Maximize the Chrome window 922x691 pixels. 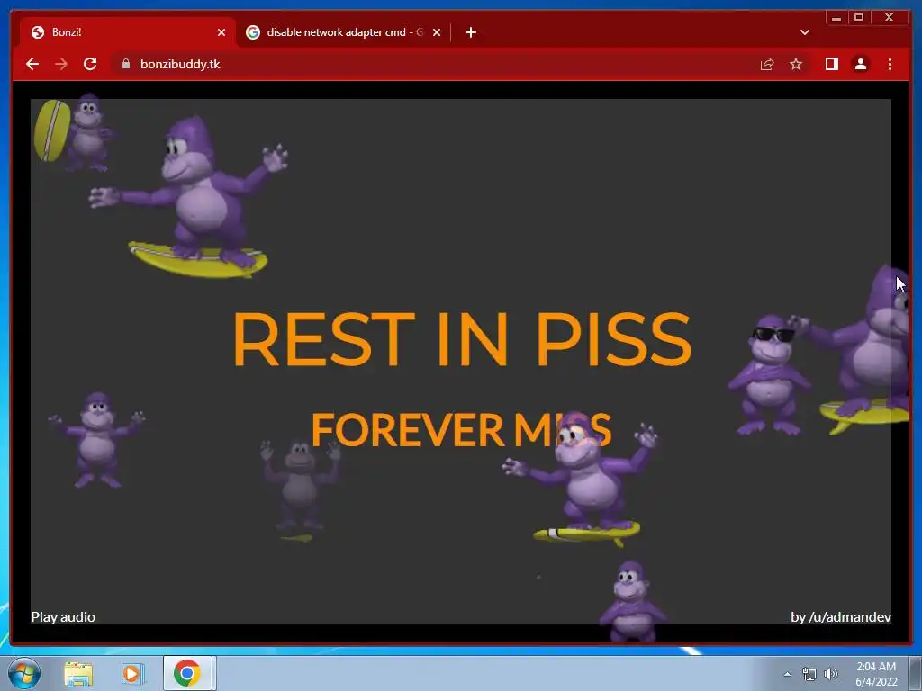click(858, 18)
